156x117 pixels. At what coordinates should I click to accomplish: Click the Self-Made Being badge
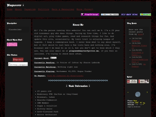(x=129, y=14)
